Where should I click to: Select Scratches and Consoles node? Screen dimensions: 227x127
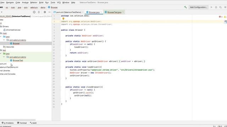point(8,74)
